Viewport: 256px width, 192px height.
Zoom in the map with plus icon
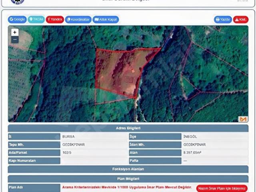(x=15, y=32)
